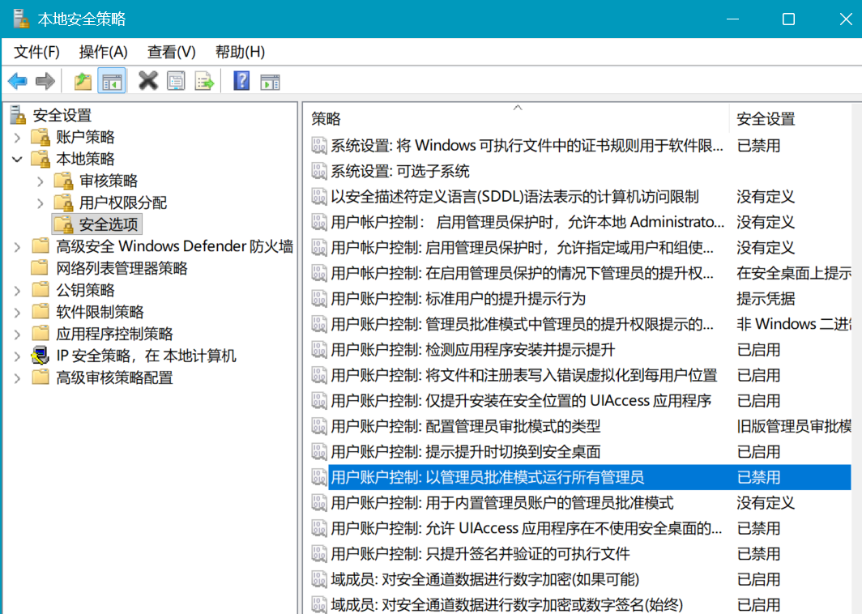Screen dimensions: 862x614
Task: Expand the 应用程序控制策略 tree node
Action: pyautogui.click(x=17, y=335)
